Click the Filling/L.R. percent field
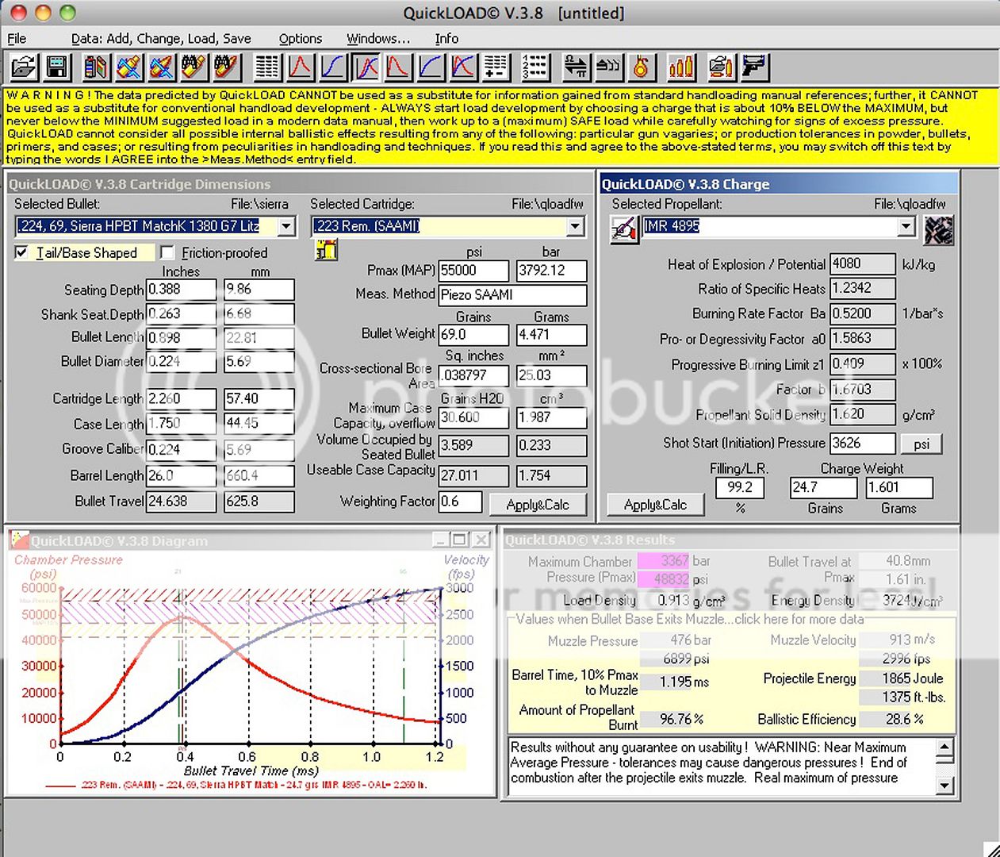The image size is (1000, 857). (740, 487)
